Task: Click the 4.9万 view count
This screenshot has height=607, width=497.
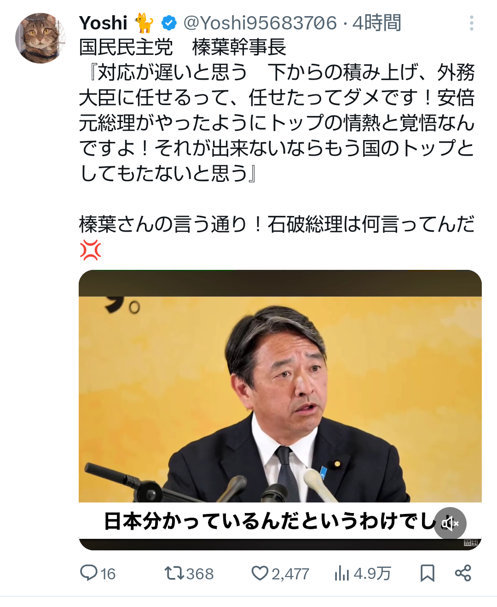Action: click(372, 574)
